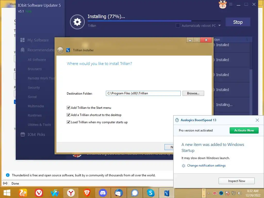Open IObit Picks section
This screenshot has width=264, height=198.
coord(33,134)
